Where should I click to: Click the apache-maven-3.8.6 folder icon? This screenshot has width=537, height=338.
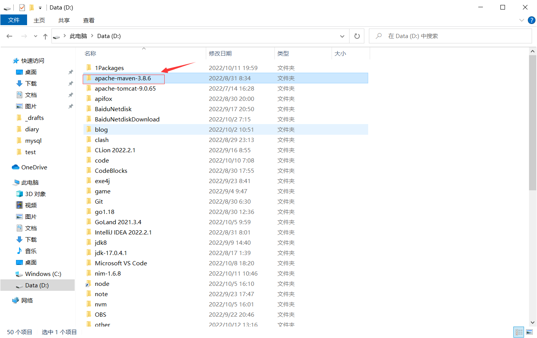coord(89,78)
